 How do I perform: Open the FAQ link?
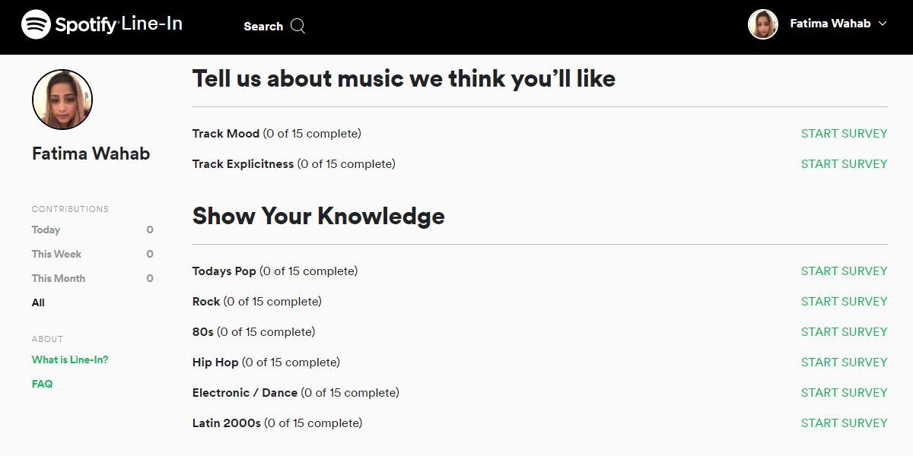pyautogui.click(x=43, y=384)
